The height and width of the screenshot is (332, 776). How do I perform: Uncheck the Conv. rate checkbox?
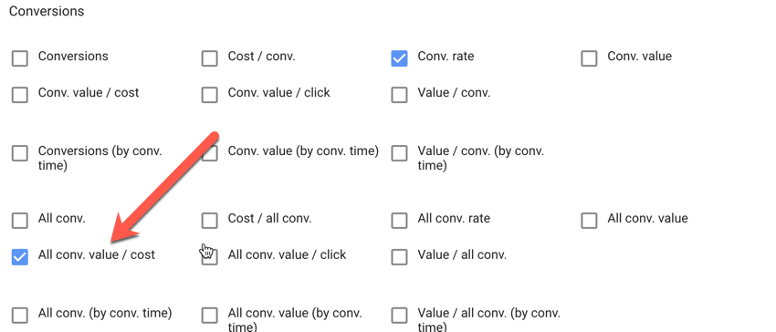[x=399, y=58]
